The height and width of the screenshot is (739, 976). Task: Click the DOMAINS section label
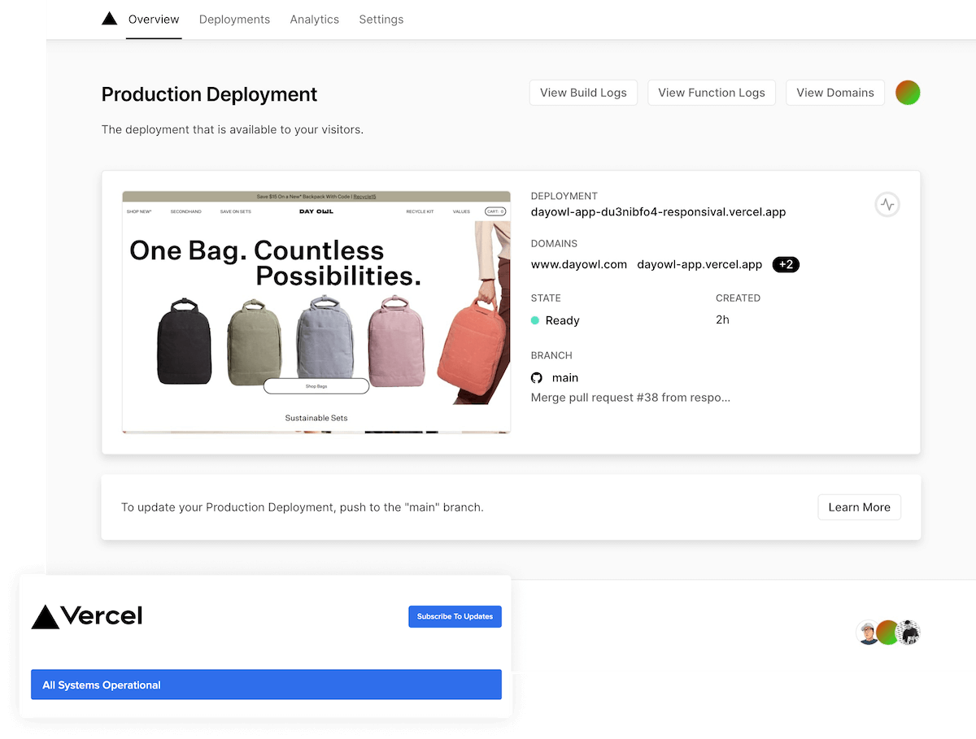coord(554,243)
